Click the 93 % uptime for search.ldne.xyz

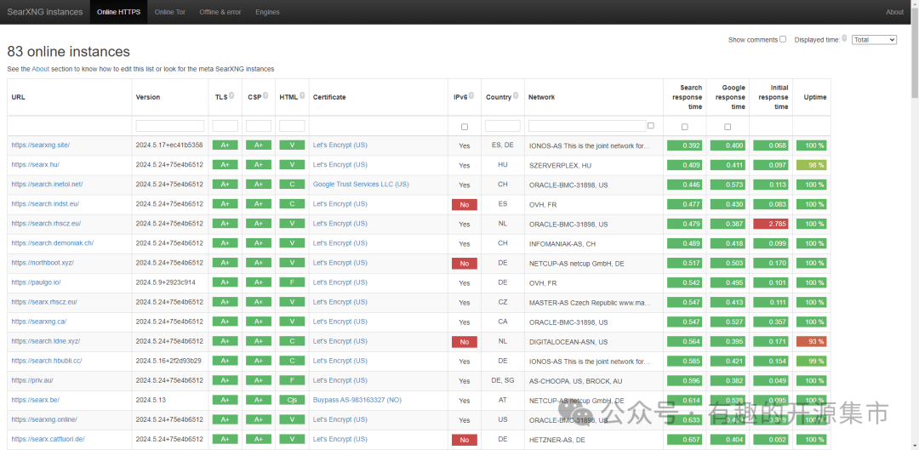click(811, 341)
